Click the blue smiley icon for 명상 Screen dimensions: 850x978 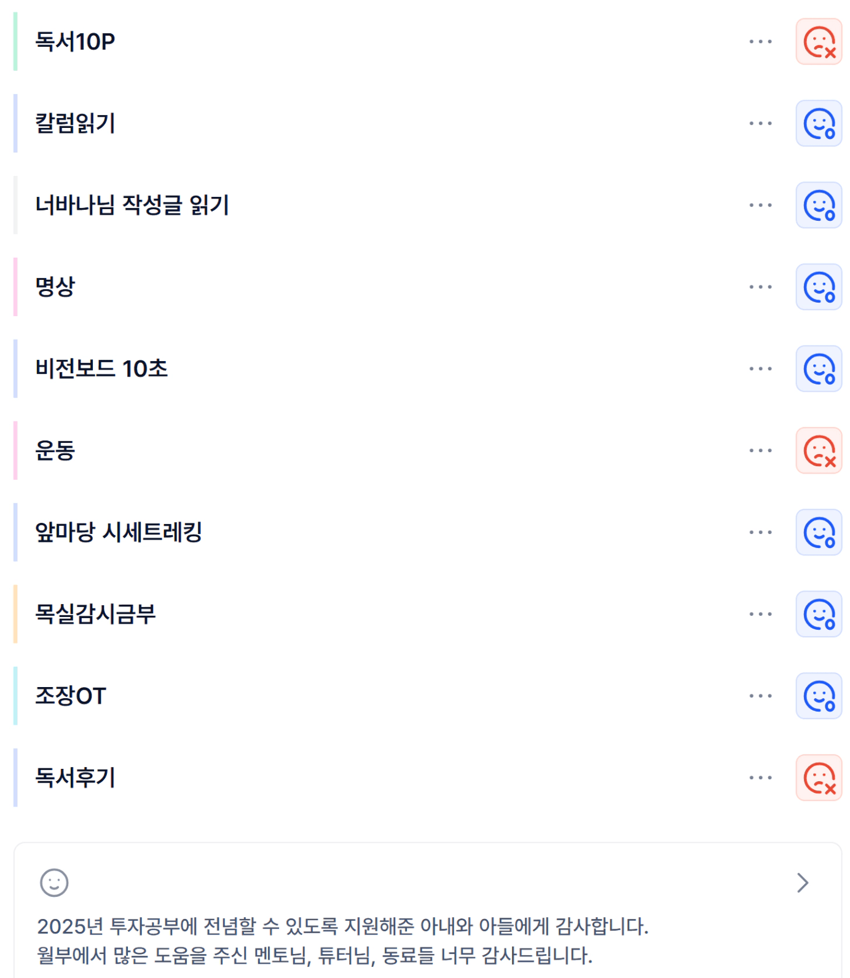point(819,287)
